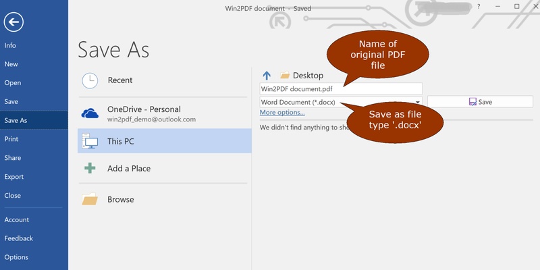Image resolution: width=540 pixels, height=270 pixels.
Task: Click the This PC computer icon
Action: click(x=90, y=141)
